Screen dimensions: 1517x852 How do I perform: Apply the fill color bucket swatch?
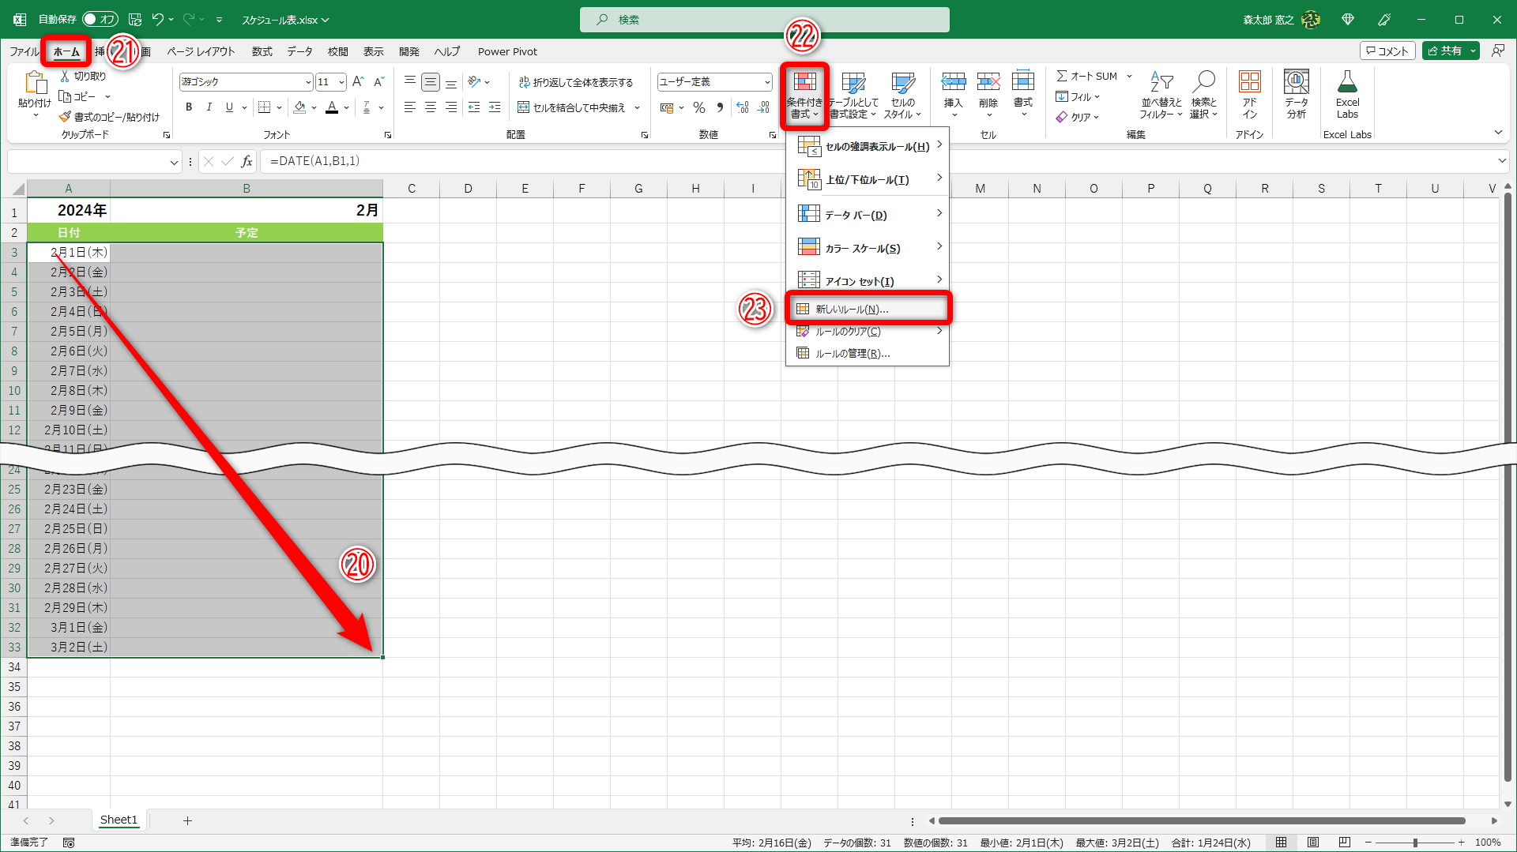tap(299, 107)
